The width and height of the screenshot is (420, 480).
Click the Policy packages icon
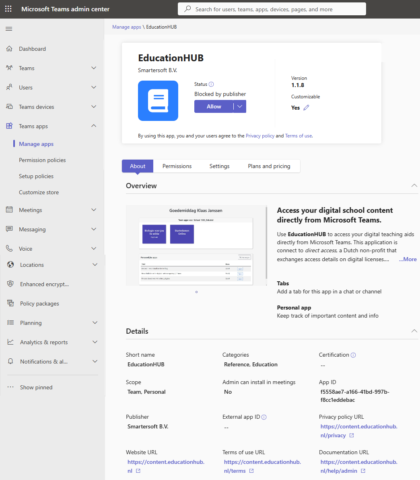(x=10, y=303)
